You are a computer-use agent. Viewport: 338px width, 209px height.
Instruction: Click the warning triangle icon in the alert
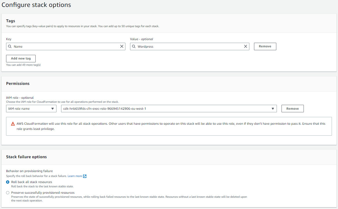pyautogui.click(x=13, y=124)
